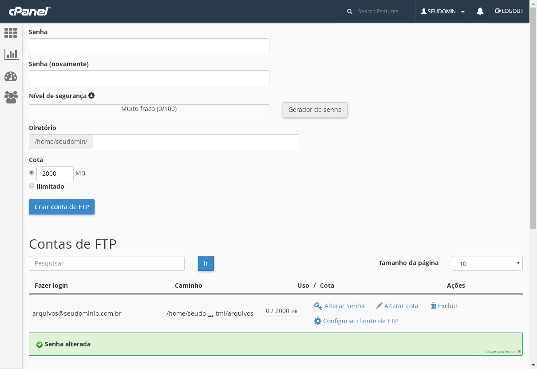The image size is (537, 369).
Task: Click Alterar cota link
Action: click(x=397, y=306)
